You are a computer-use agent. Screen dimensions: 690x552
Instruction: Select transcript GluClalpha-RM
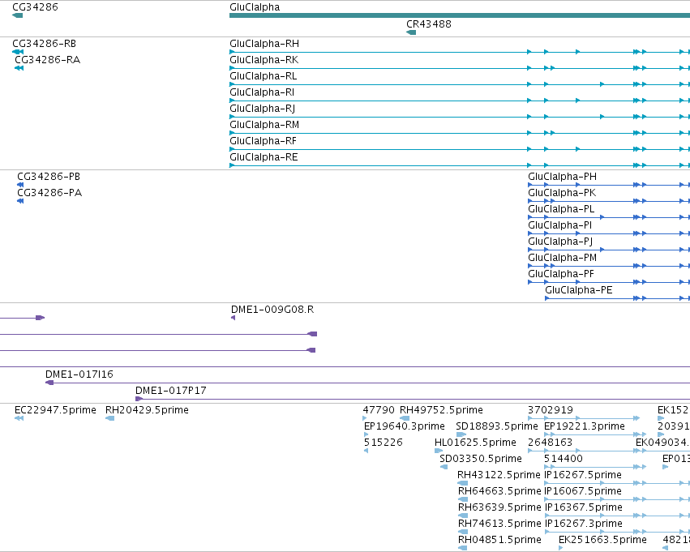point(460,133)
